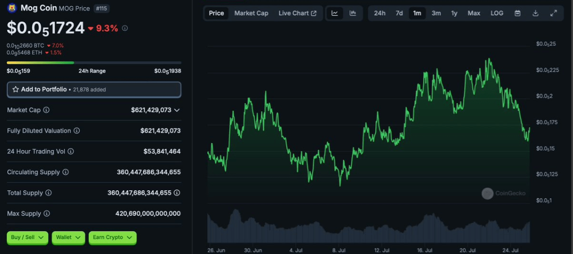Switch to line chart view icon
Screen dimensions: 573x254
click(335, 13)
